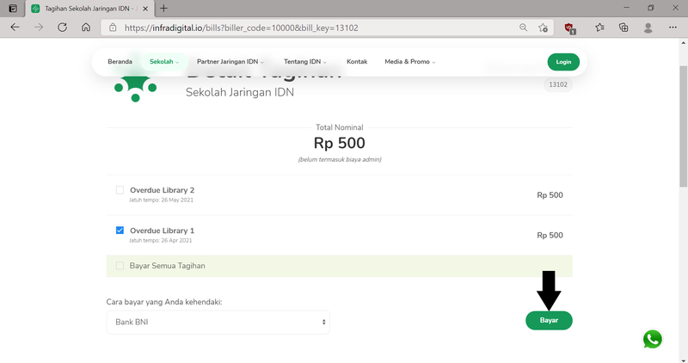Click the Rp 500 amount for Overdue Library 2

pos(550,195)
